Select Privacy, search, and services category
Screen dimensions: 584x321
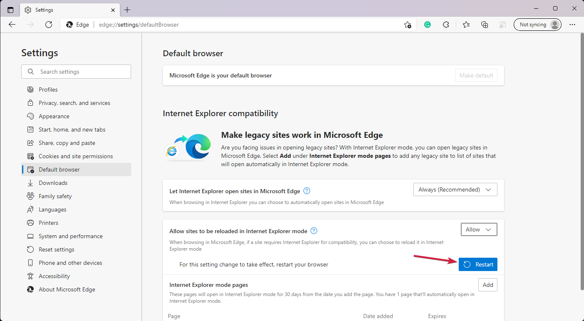coord(74,102)
